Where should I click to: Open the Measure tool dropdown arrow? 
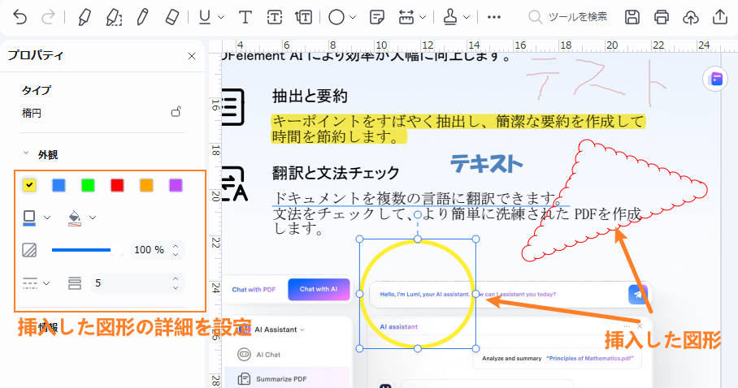click(x=422, y=17)
